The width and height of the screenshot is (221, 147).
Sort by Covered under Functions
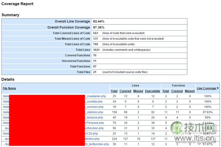point(177,91)
